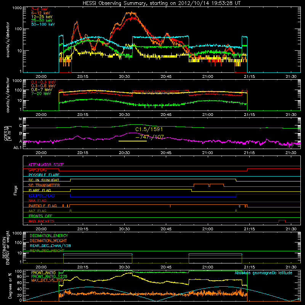This screenshot has width=305, height=305.
Task: Click the M class tick label on GOES axis
Action: [x=20, y=119]
